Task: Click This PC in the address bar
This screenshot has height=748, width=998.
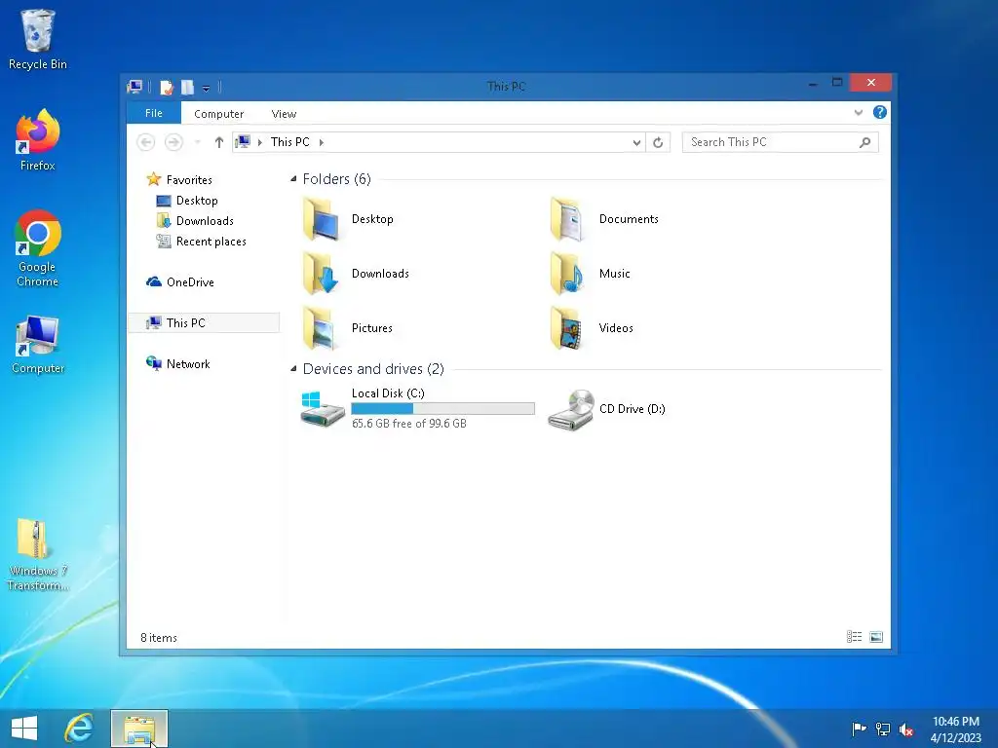Action: tap(290, 142)
